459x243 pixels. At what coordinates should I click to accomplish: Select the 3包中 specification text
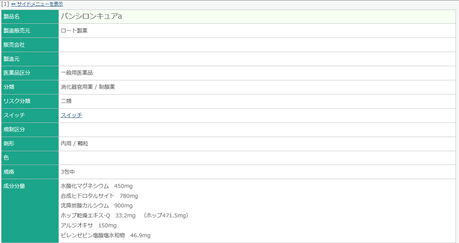click(68, 172)
